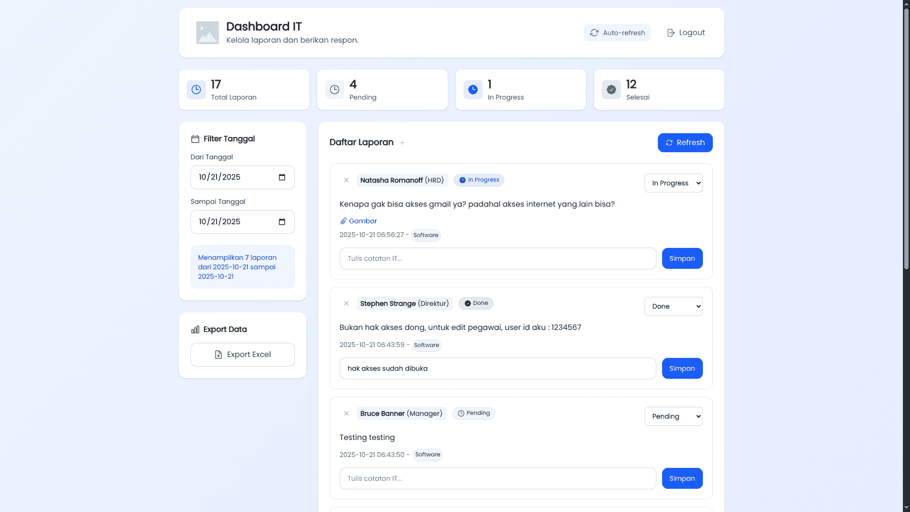
Task: Click the In Progress badge next to Natasha Romanoff
Action: (479, 180)
